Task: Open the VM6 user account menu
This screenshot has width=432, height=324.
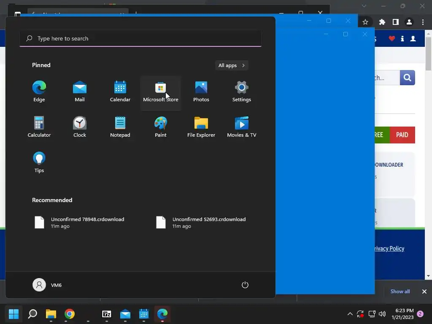Action: pos(47,285)
